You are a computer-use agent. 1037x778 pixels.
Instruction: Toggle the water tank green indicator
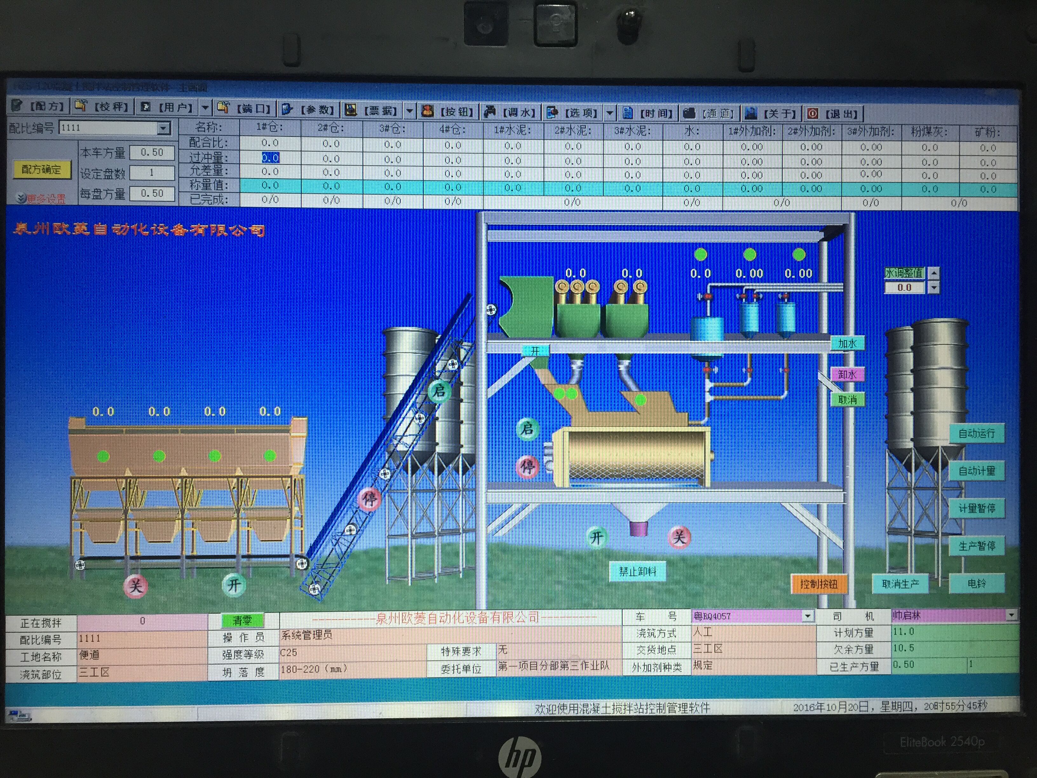click(x=701, y=255)
